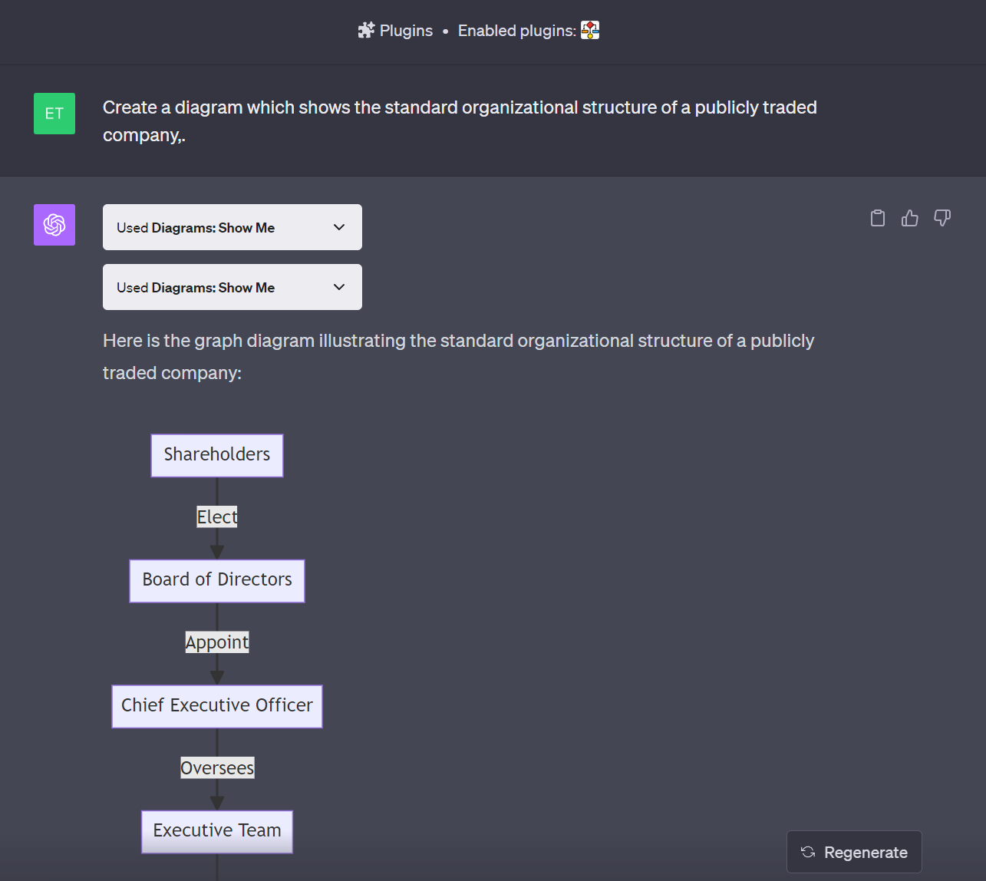Screen dimensions: 986x881
Task: Click the green ET user avatar
Action: click(x=54, y=114)
